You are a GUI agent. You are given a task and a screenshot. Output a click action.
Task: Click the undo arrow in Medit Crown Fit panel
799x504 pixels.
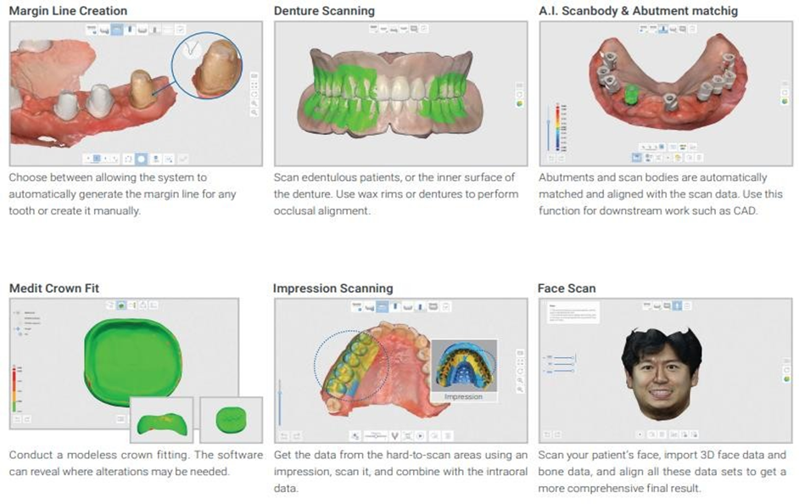[x=18, y=419]
